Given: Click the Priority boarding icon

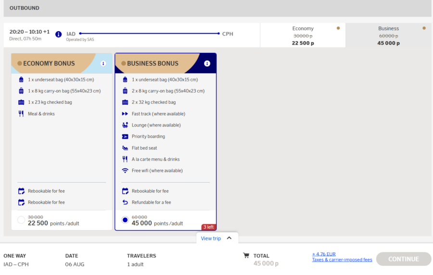Looking at the screenshot, I should 125,137.
